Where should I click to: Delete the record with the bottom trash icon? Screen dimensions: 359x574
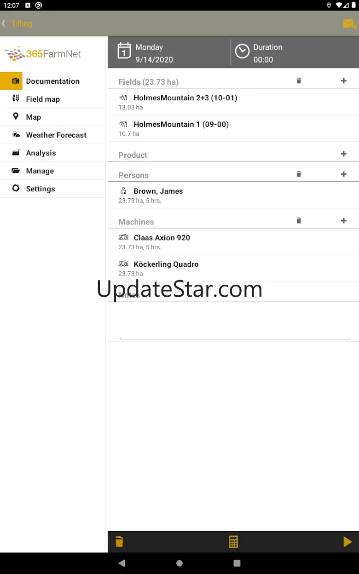click(119, 542)
